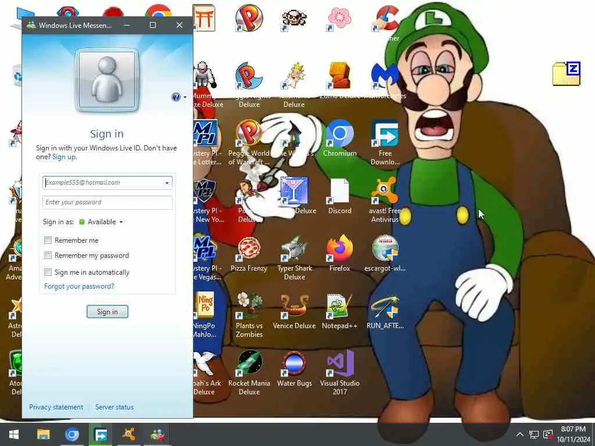The image size is (595, 446).
Task: Switch to Free Download Manager in taskbar
Action: tap(100, 434)
